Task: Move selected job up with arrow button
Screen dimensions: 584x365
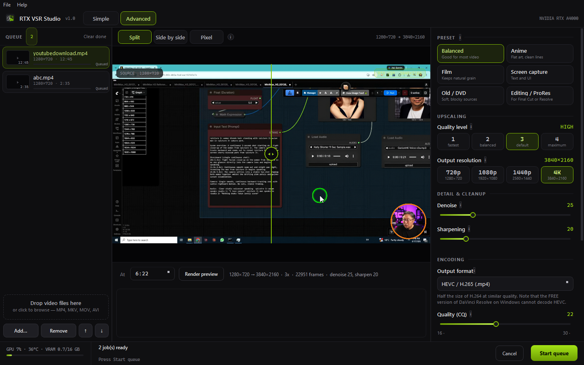Action: click(x=86, y=331)
